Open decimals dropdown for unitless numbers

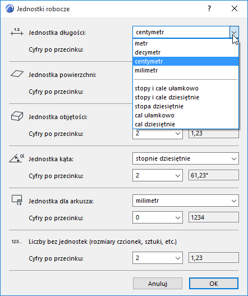click(158, 258)
